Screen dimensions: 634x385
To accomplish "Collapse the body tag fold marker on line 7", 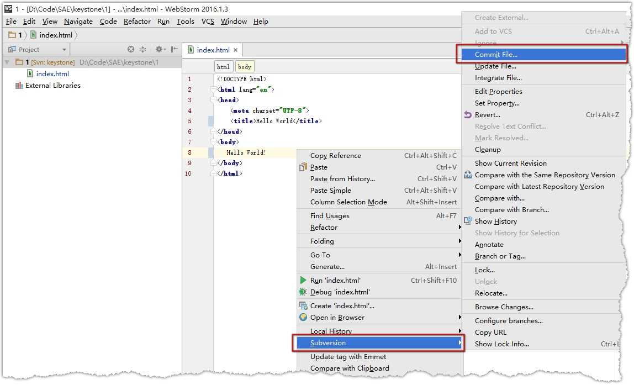I will [x=213, y=142].
